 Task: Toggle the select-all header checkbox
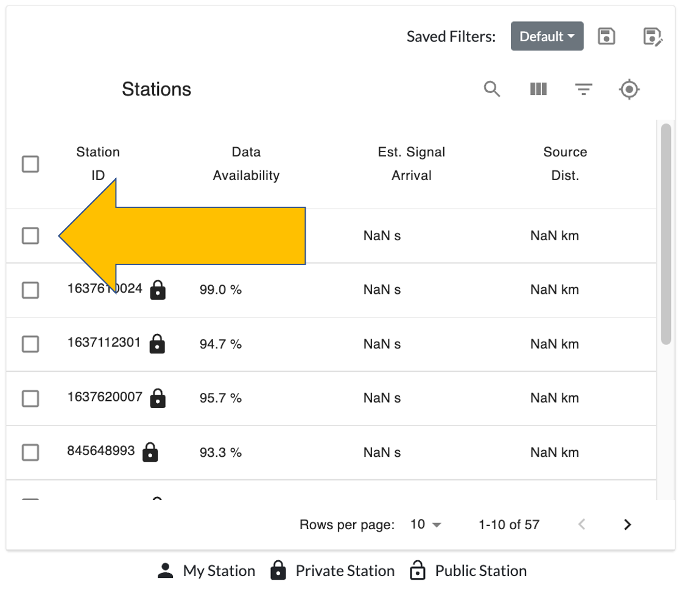pos(30,164)
